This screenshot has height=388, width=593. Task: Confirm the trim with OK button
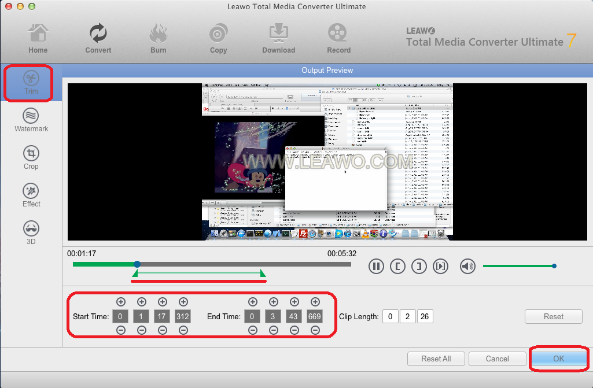[x=558, y=359]
